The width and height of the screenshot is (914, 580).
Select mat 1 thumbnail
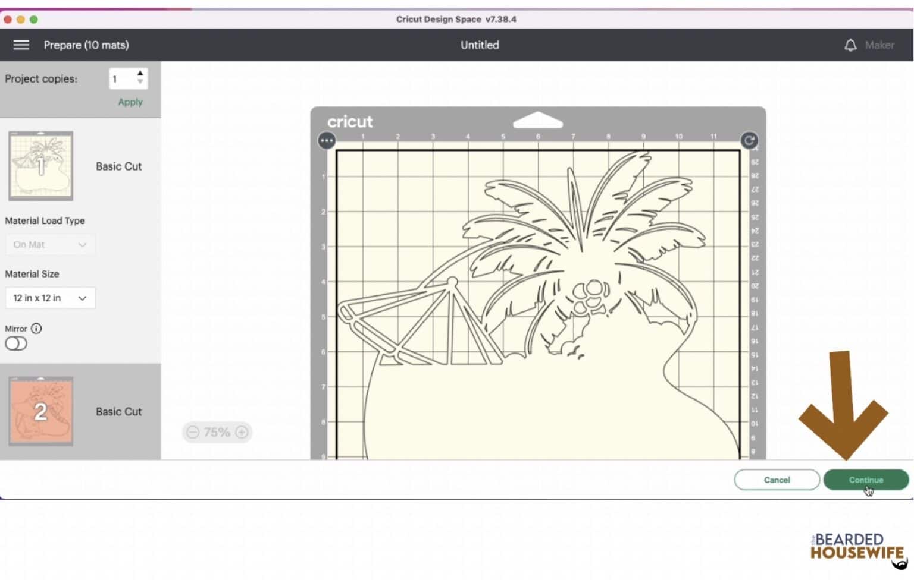[x=40, y=166]
